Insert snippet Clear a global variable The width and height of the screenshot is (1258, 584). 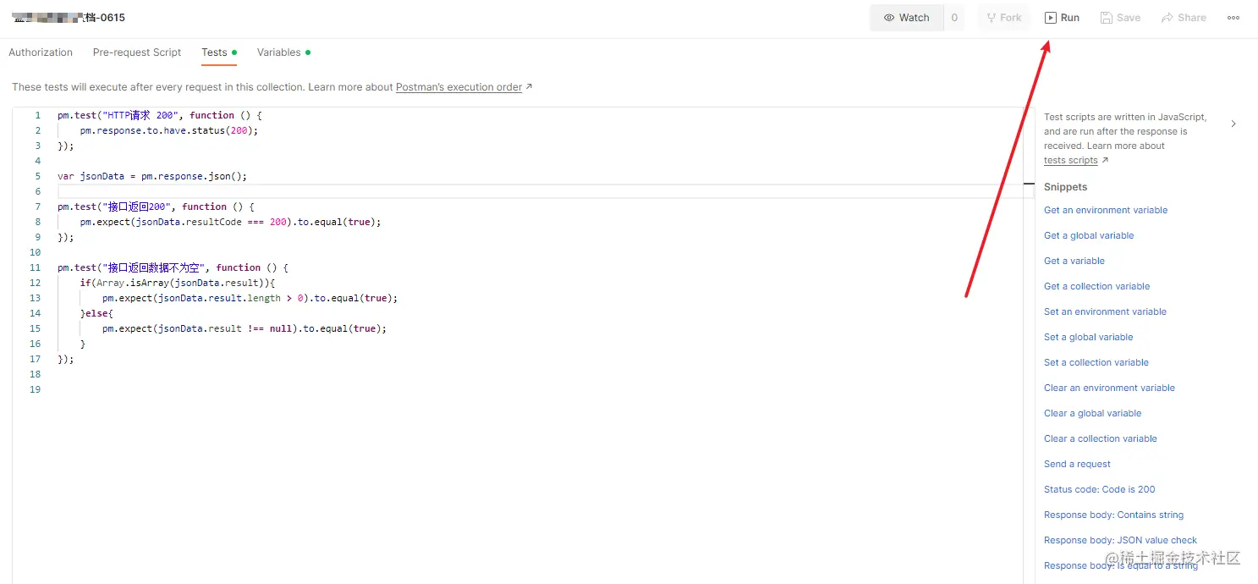point(1093,413)
